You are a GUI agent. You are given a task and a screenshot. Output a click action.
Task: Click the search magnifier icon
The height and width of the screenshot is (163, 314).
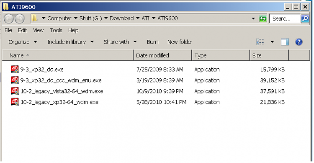click(x=305, y=18)
